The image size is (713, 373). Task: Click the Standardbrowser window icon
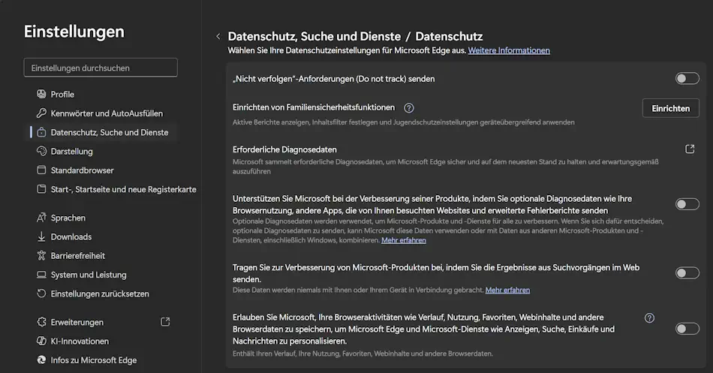tap(41, 170)
